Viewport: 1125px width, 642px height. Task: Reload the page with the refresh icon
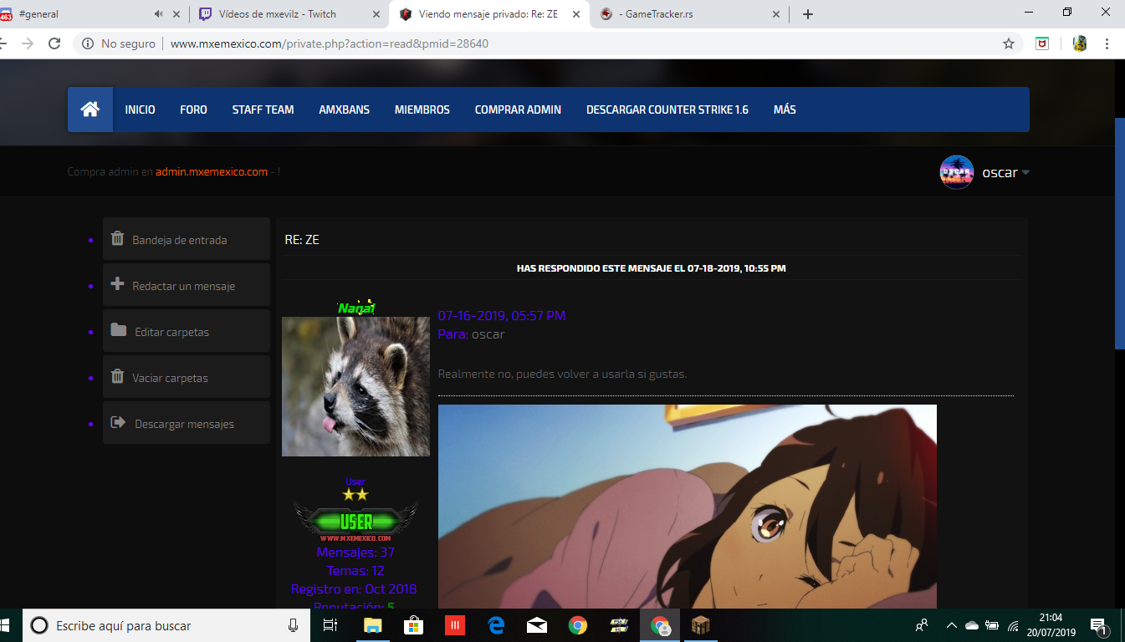pos(54,43)
